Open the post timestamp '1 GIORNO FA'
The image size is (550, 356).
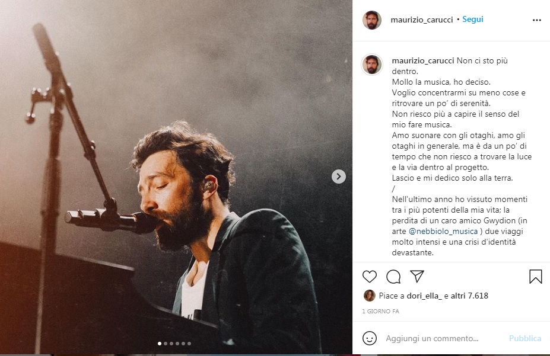pos(380,311)
